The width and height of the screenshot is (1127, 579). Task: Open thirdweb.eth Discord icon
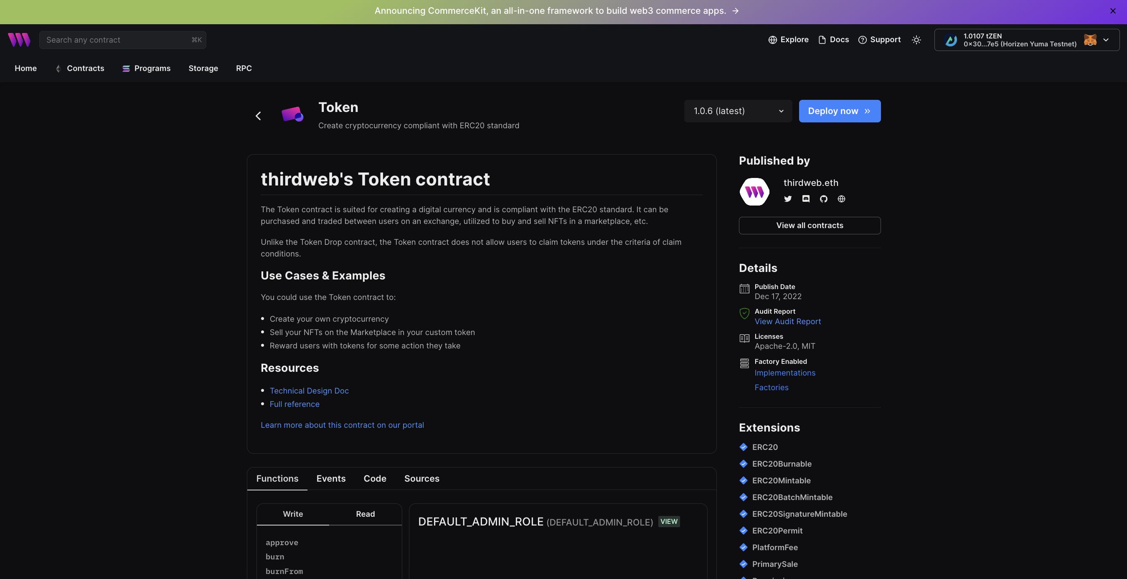806,199
